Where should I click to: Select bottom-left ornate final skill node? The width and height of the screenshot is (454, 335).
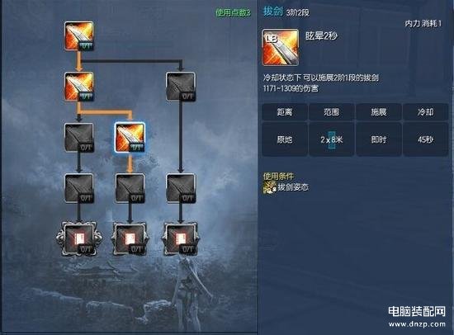(x=78, y=239)
